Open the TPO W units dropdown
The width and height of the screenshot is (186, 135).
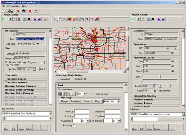tap(176, 48)
